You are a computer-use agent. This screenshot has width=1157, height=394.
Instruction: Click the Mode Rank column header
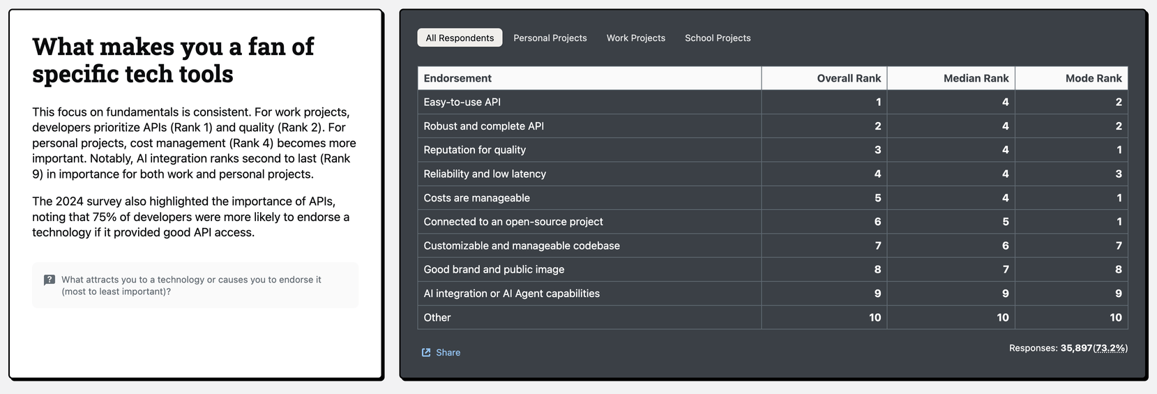pyautogui.click(x=1093, y=78)
